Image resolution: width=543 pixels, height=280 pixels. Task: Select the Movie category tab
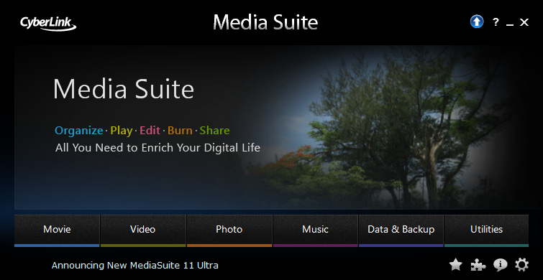[57, 230]
